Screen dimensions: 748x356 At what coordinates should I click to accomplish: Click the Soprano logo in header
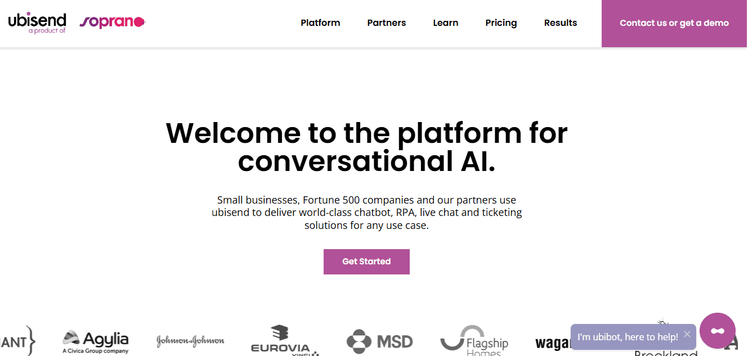(113, 22)
